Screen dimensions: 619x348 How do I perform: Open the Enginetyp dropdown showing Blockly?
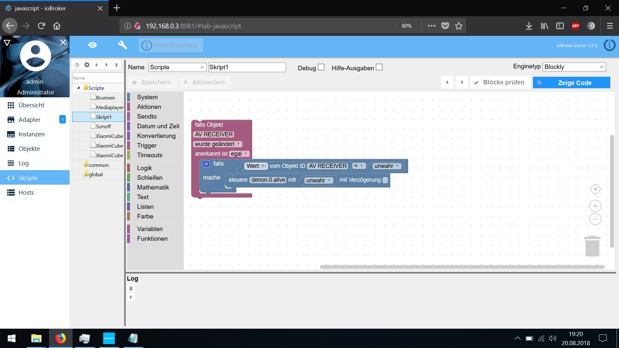point(574,67)
